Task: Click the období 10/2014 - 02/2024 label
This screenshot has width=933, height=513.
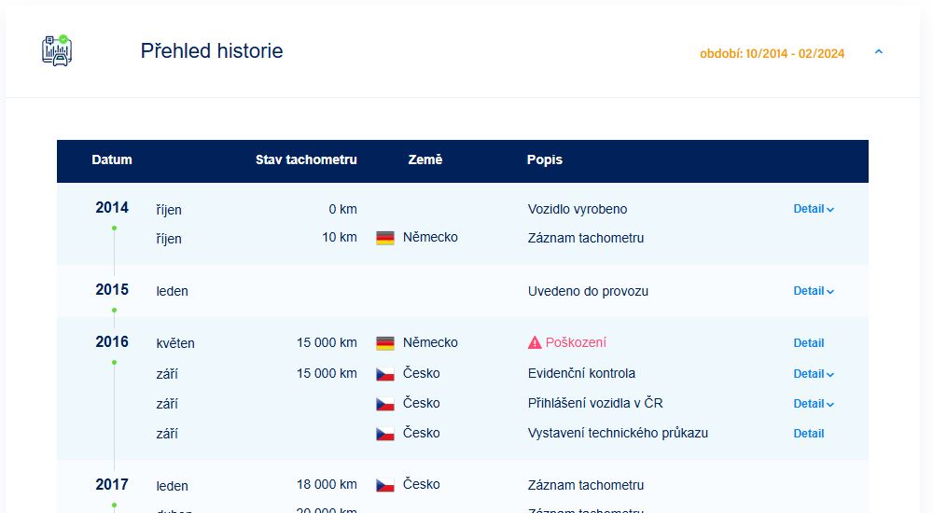Action: point(772,53)
